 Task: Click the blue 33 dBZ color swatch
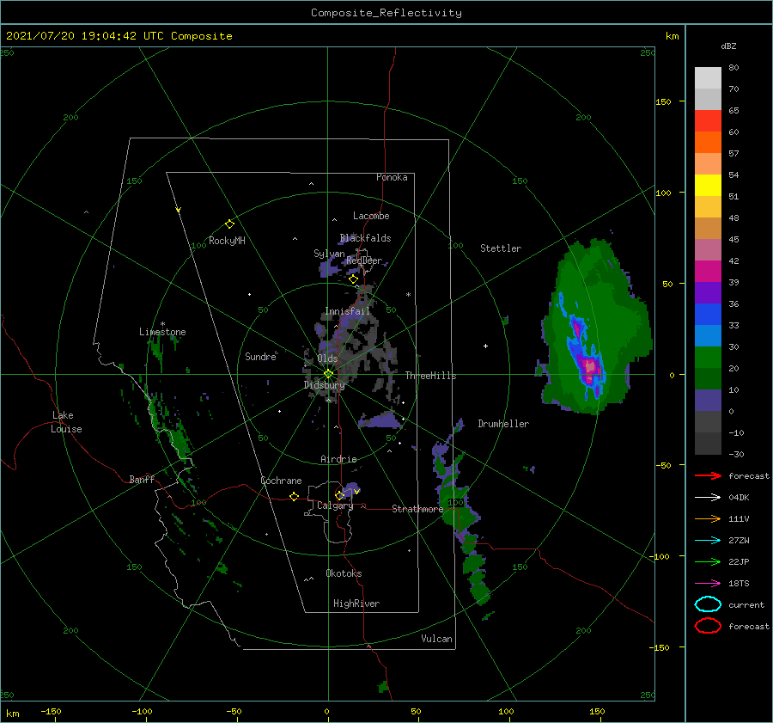[708, 314]
